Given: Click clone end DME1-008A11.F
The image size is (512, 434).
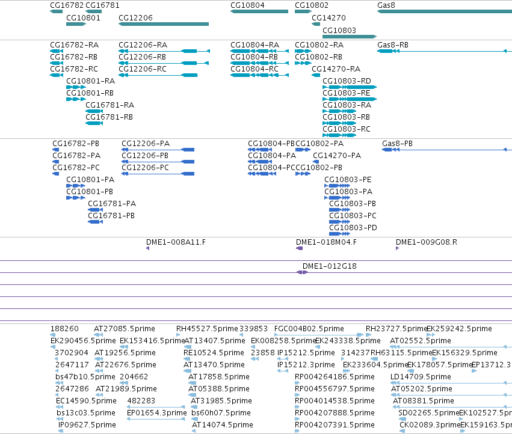Looking at the screenshot, I should pyautogui.click(x=147, y=248).
